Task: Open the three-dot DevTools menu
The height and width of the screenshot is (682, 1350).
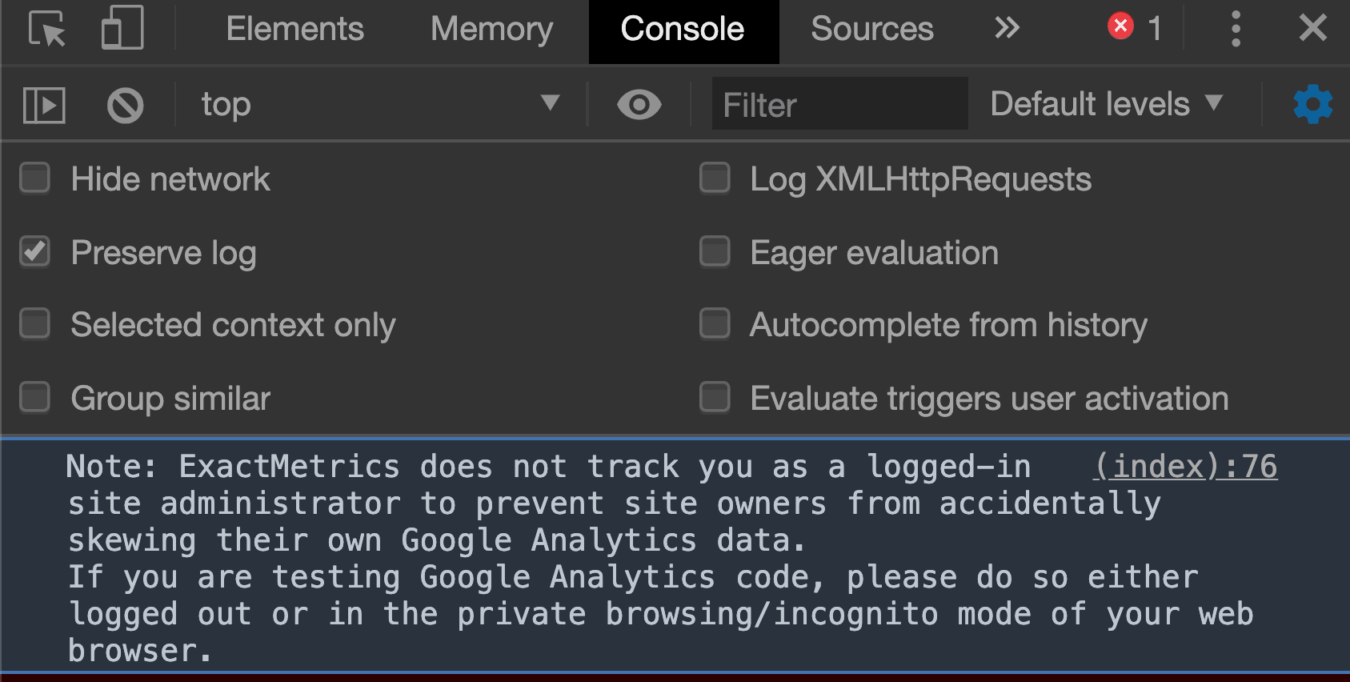Action: (x=1236, y=29)
